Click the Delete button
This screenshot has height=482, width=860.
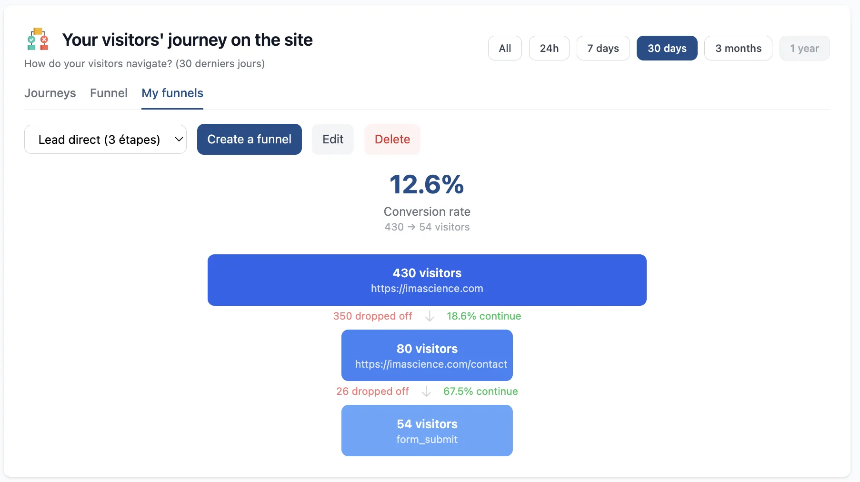[392, 139]
